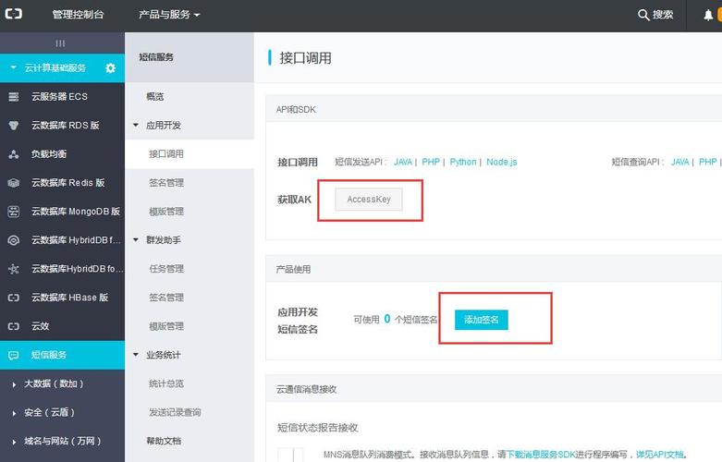Click the 云数据库 Redis 版 icon
Viewport: 722px width, 462px height.
tap(14, 183)
